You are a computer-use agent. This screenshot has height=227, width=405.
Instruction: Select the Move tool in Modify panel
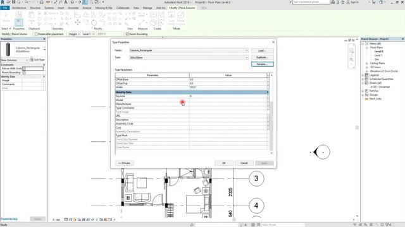(x=77, y=23)
